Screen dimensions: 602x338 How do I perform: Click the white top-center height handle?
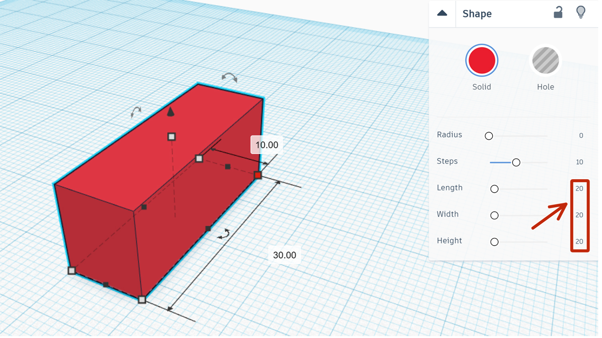[172, 137]
